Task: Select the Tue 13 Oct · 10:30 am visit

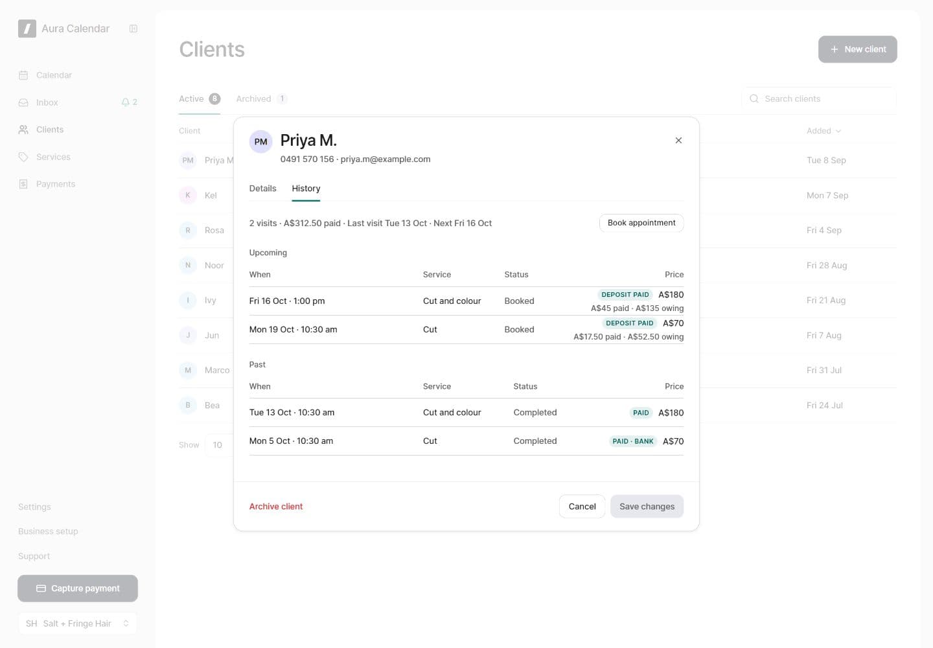Action: [466, 413]
